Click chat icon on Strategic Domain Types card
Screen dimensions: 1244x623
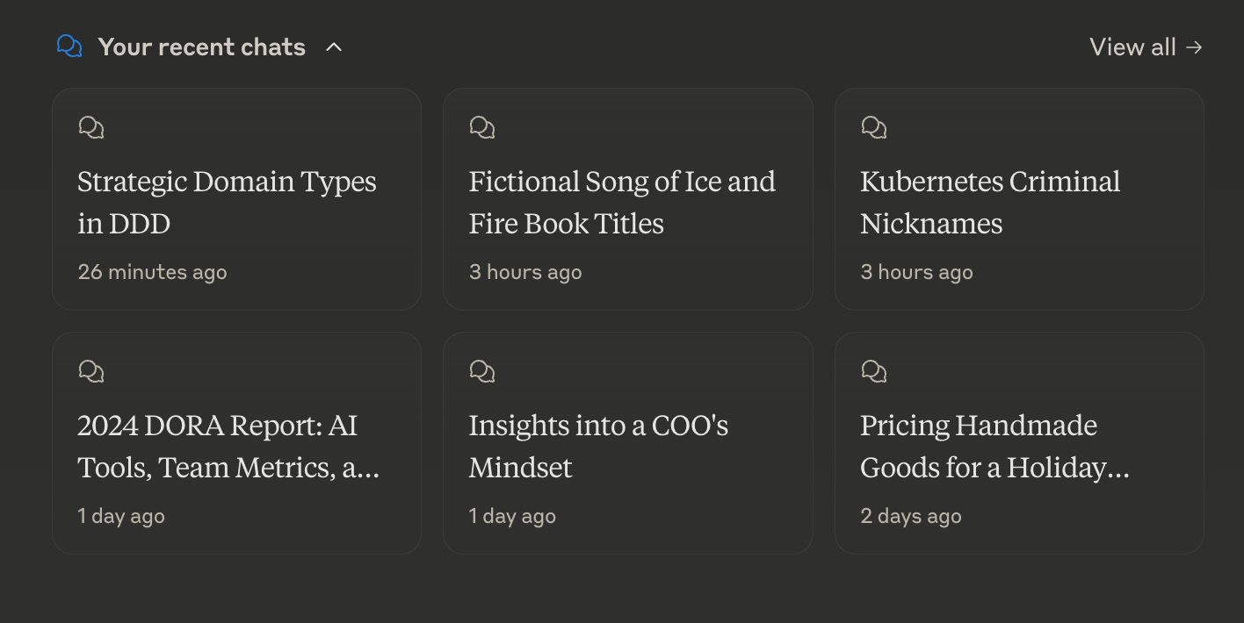point(91,128)
